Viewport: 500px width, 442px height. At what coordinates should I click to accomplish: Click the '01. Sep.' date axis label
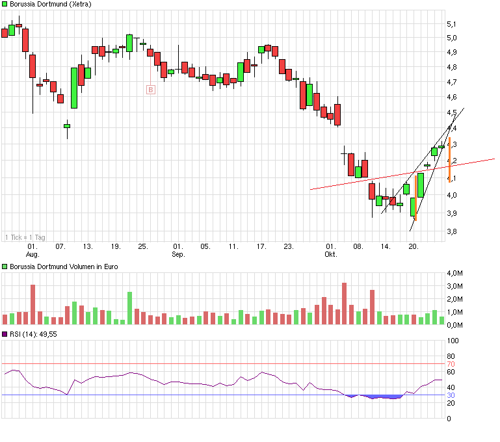click(x=178, y=250)
